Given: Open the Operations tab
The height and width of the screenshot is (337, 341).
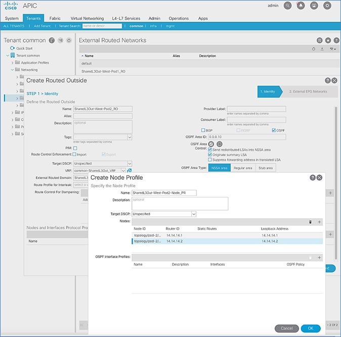Looking at the screenshot, I should (x=179, y=19).
